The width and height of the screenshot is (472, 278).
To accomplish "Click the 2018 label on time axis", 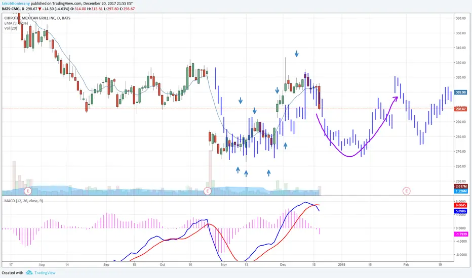I will pos(342,265).
